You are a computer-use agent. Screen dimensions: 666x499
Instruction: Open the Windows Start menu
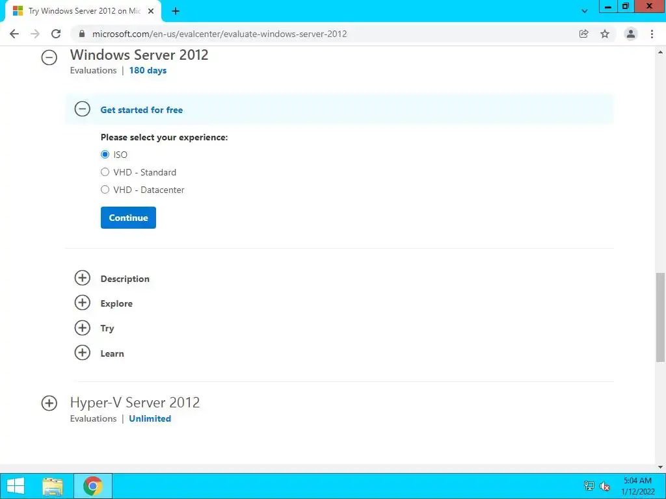(x=16, y=486)
